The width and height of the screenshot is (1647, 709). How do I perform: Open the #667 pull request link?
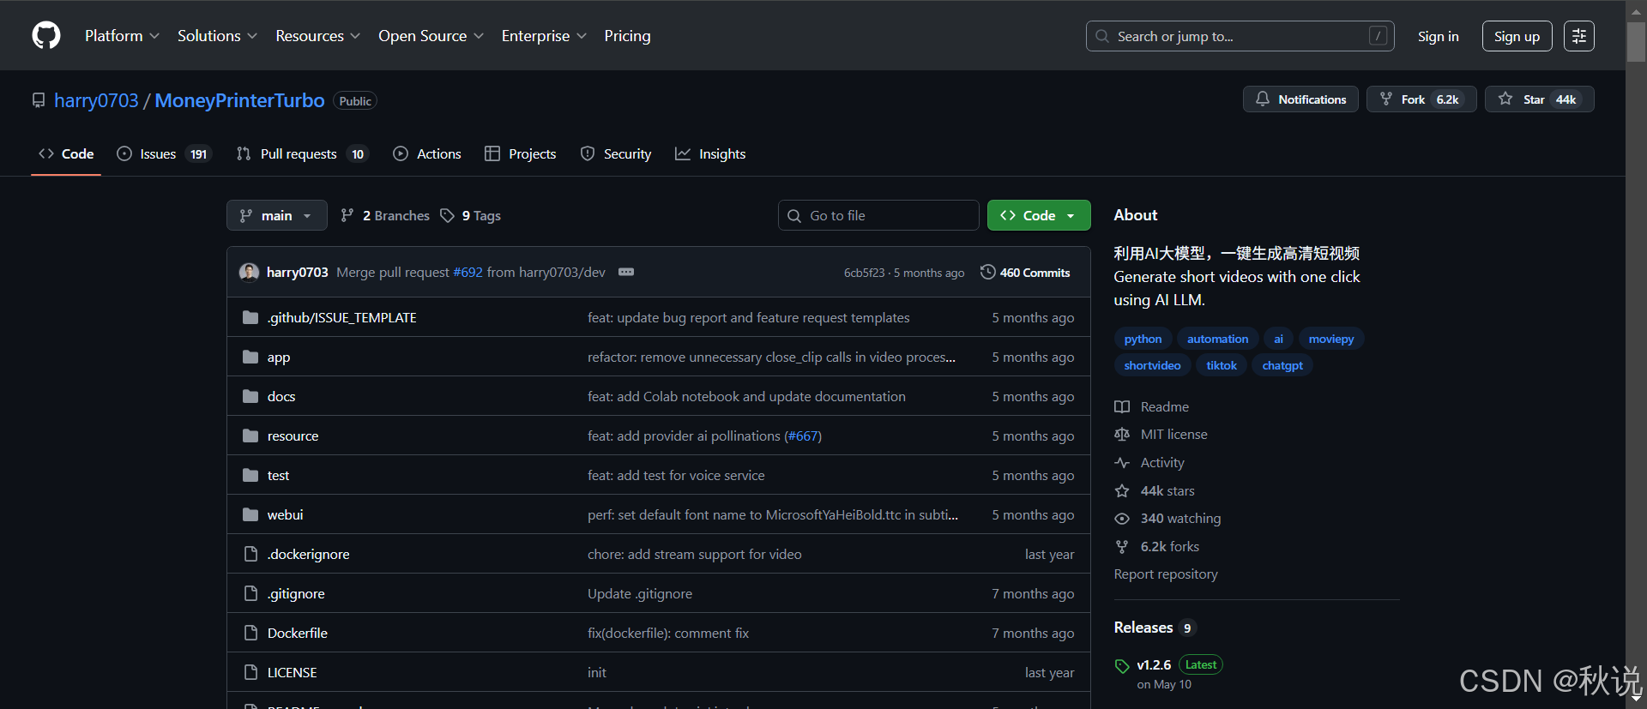(x=803, y=436)
